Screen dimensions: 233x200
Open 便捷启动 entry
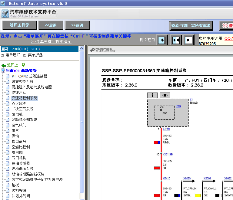point(19,93)
